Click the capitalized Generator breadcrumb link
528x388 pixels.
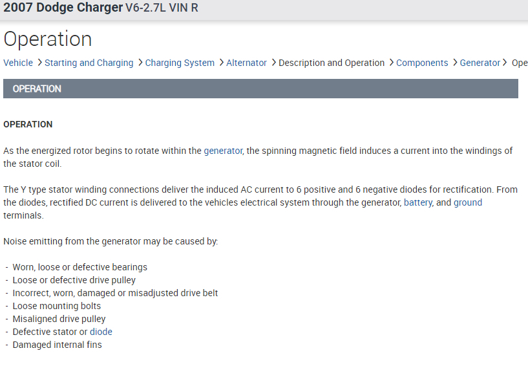[480, 63]
